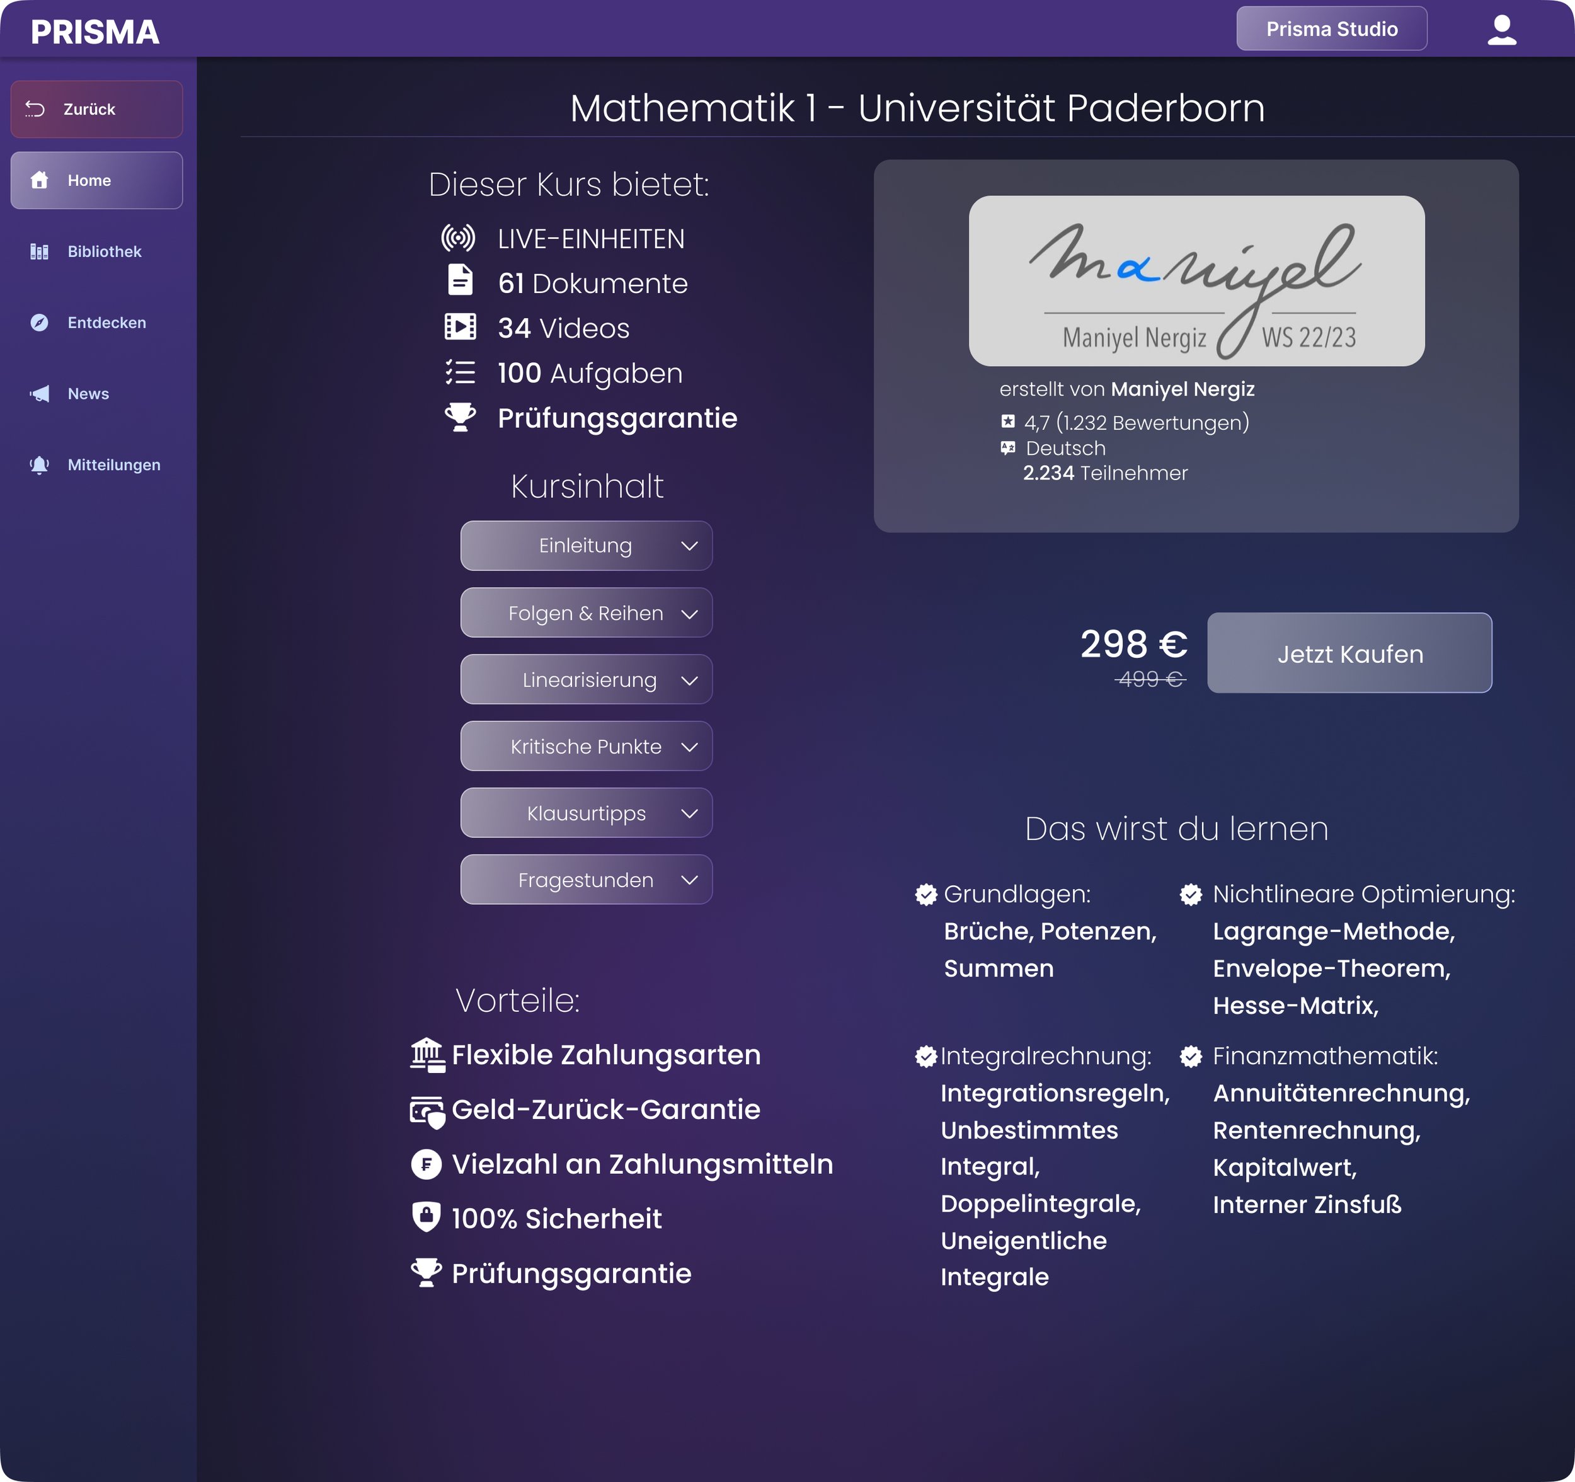Click the 298 € price

tap(1135, 643)
